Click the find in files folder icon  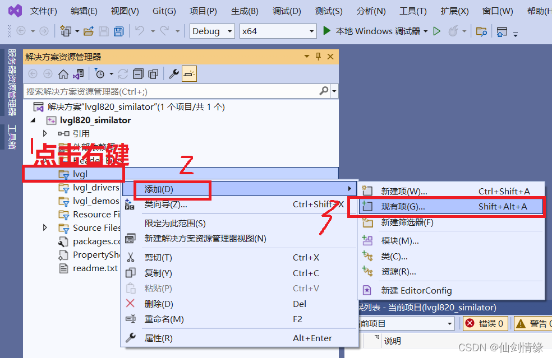click(481, 31)
